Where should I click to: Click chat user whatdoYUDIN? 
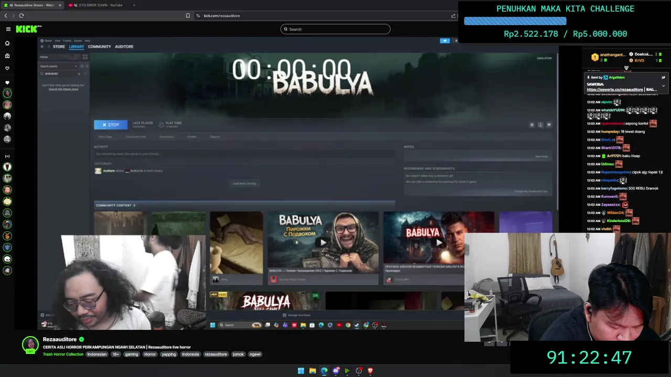click(613, 110)
